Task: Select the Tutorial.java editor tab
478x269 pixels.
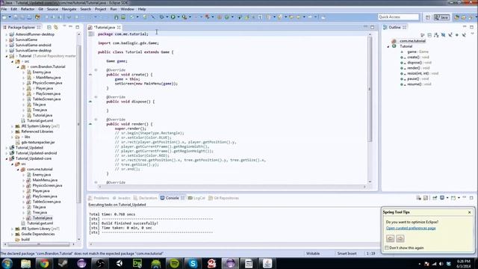Action: pos(105,28)
